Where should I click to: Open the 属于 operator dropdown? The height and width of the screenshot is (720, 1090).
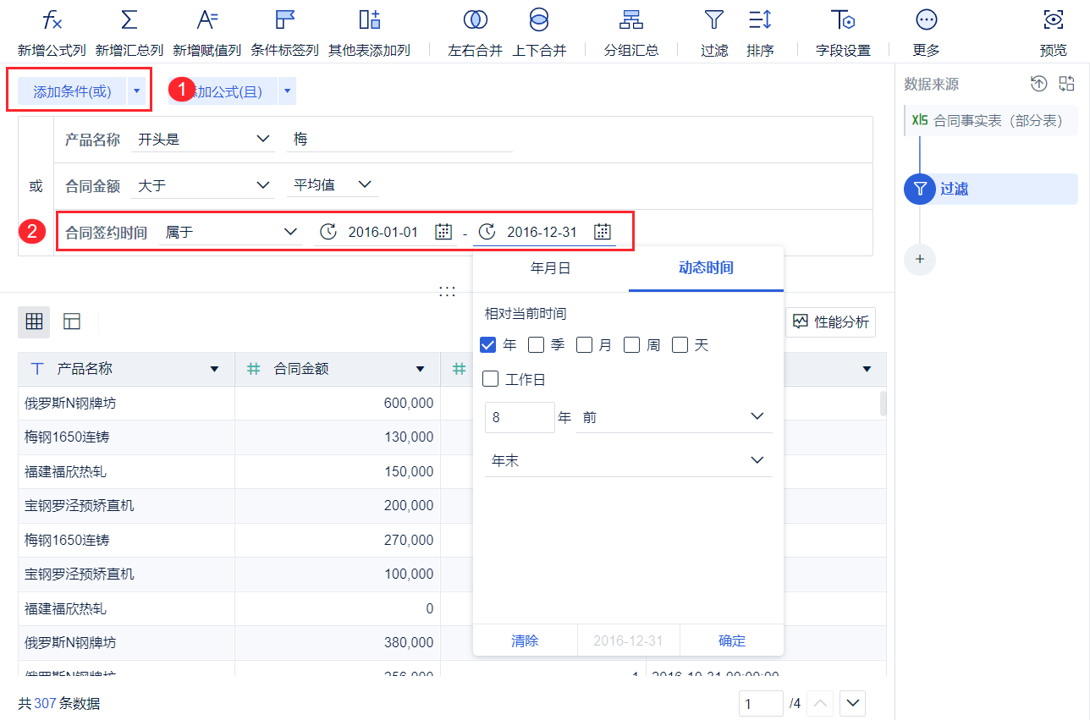pos(231,232)
